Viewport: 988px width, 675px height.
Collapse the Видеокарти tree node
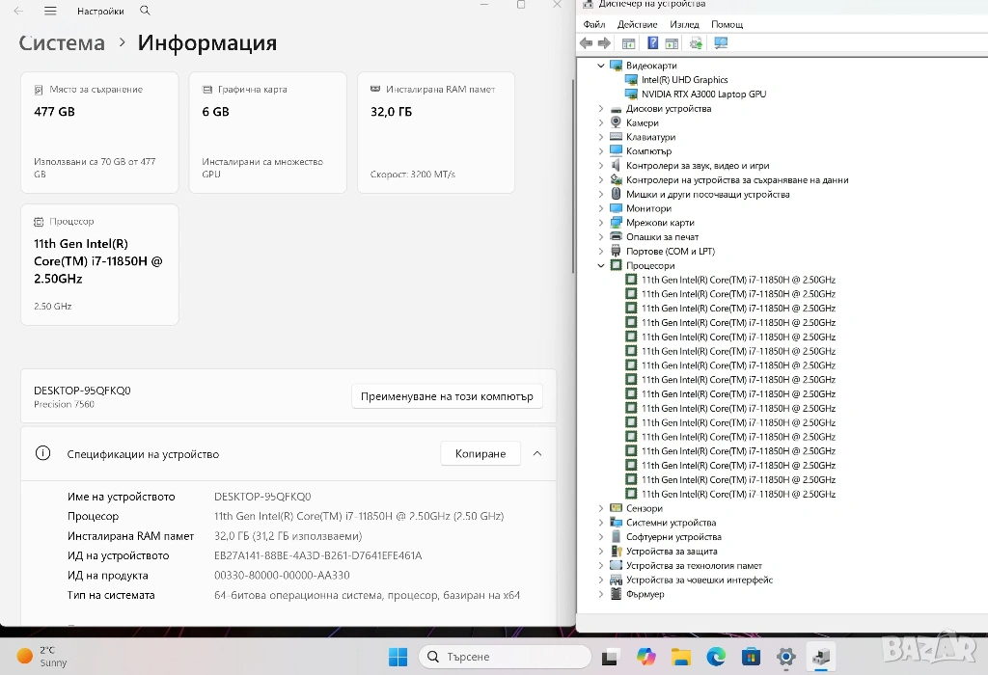601,66
